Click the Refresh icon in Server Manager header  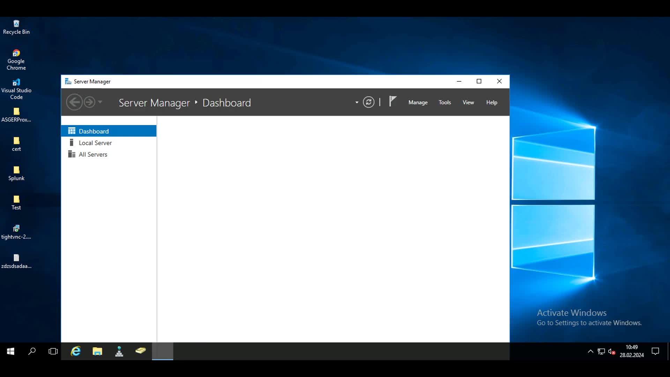pyautogui.click(x=368, y=102)
